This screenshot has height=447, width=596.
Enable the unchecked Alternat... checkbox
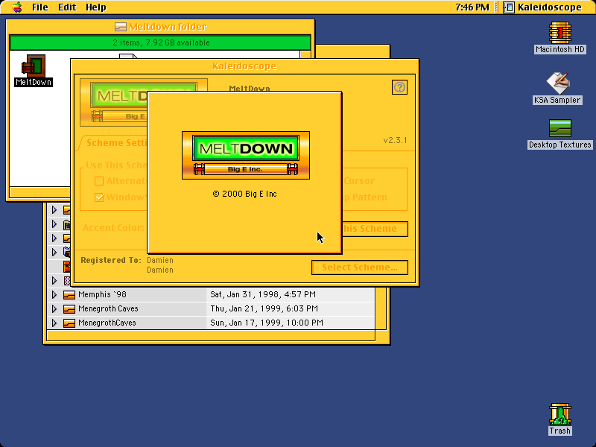click(99, 181)
